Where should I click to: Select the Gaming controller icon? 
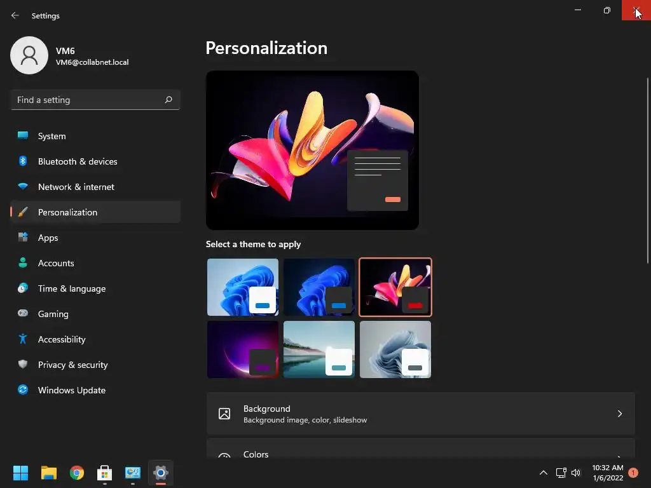point(23,313)
